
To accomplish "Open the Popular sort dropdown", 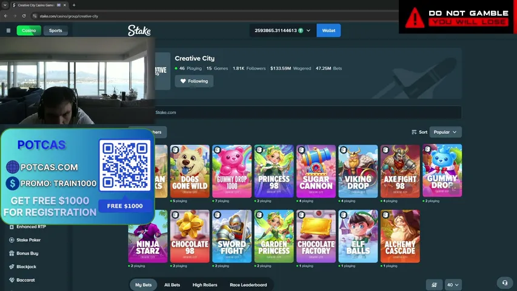I will click(x=445, y=132).
